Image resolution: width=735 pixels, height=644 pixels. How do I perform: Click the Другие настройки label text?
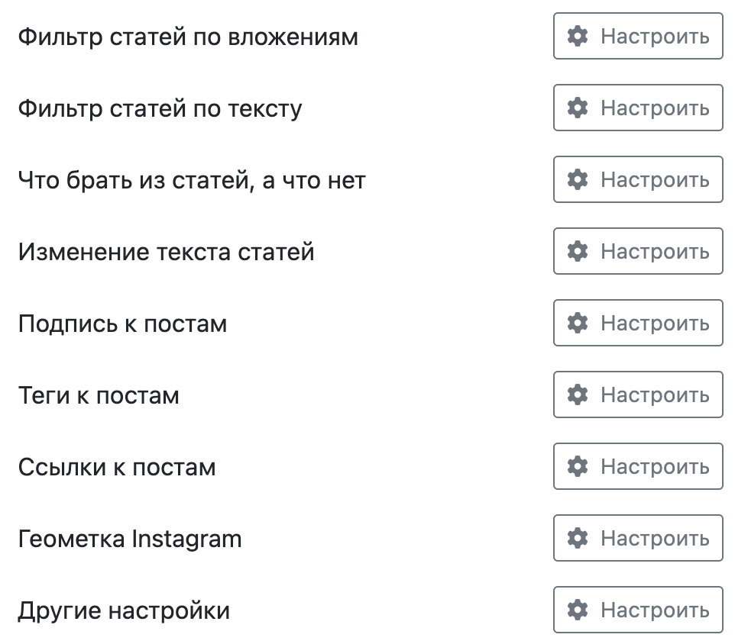coord(124,610)
